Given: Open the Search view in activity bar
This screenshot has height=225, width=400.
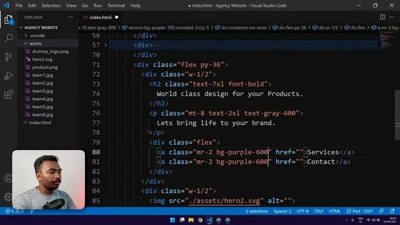Looking at the screenshot, I should pyautogui.click(x=8, y=38).
